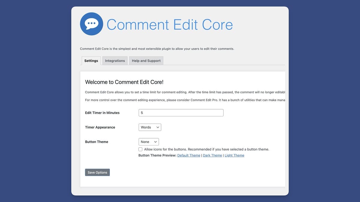The height and width of the screenshot is (202, 360).
Task: Focus the Edit Timer in Minutes field
Action: (181, 113)
